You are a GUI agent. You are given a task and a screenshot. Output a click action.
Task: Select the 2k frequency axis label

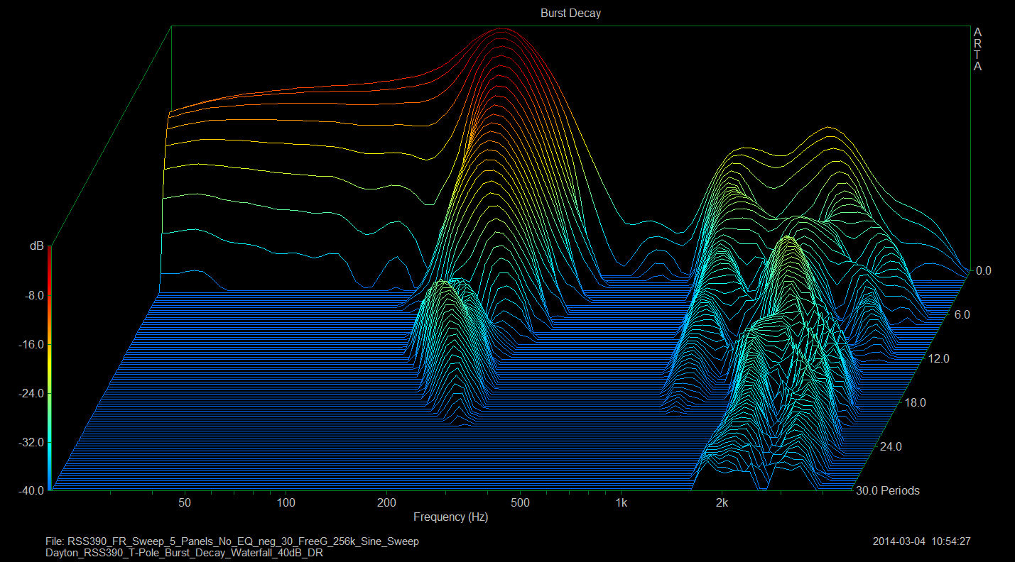click(722, 503)
